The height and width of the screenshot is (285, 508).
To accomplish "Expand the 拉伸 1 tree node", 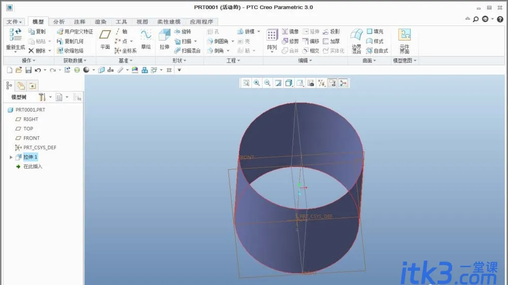I will 11,157.
